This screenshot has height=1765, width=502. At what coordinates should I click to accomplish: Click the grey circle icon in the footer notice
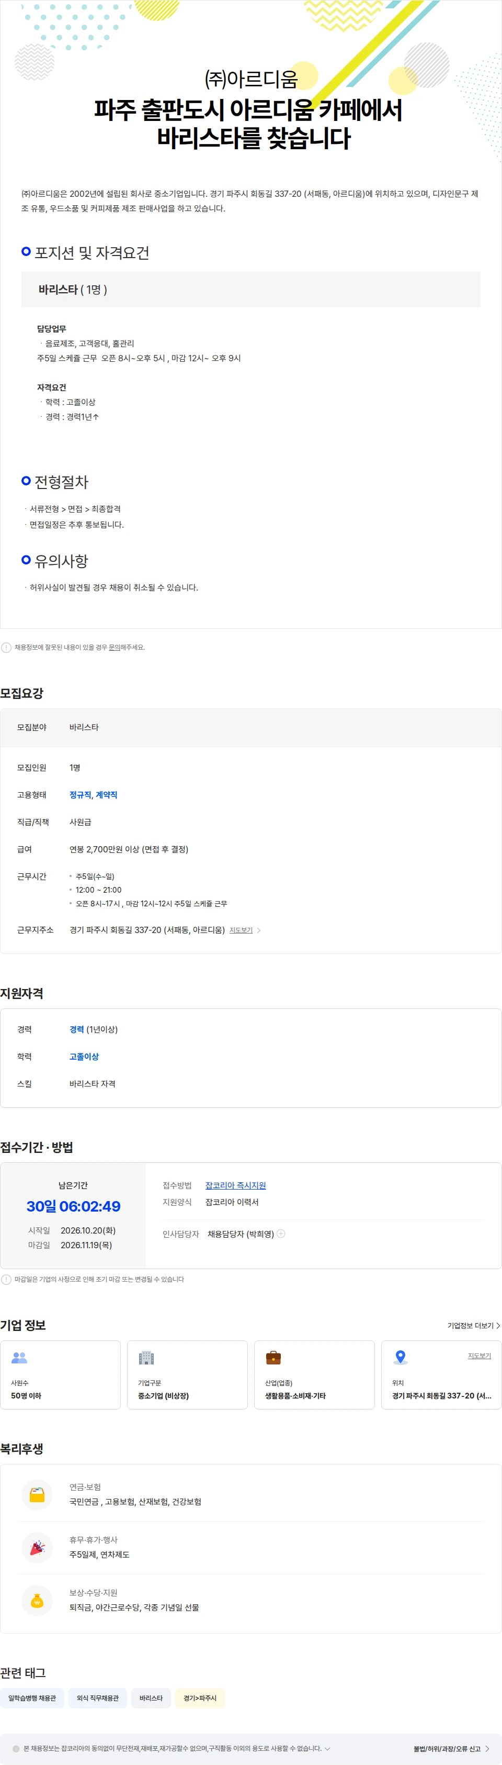[x=16, y=1749]
